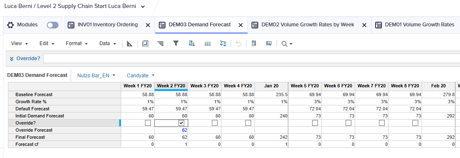Select the Forecast cf row header
Screen dimensions: 460x158
[64, 144]
